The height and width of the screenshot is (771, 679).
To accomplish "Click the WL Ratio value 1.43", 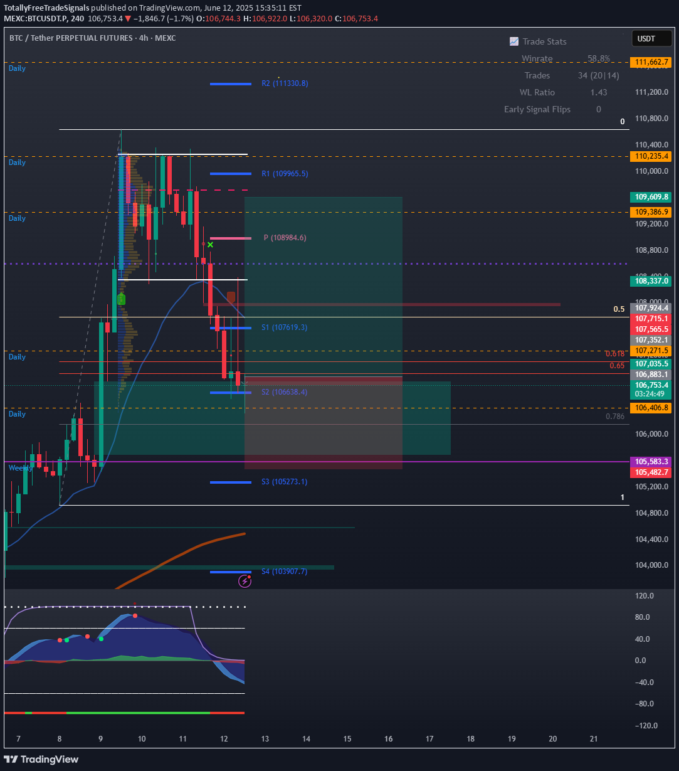I will click(x=598, y=92).
